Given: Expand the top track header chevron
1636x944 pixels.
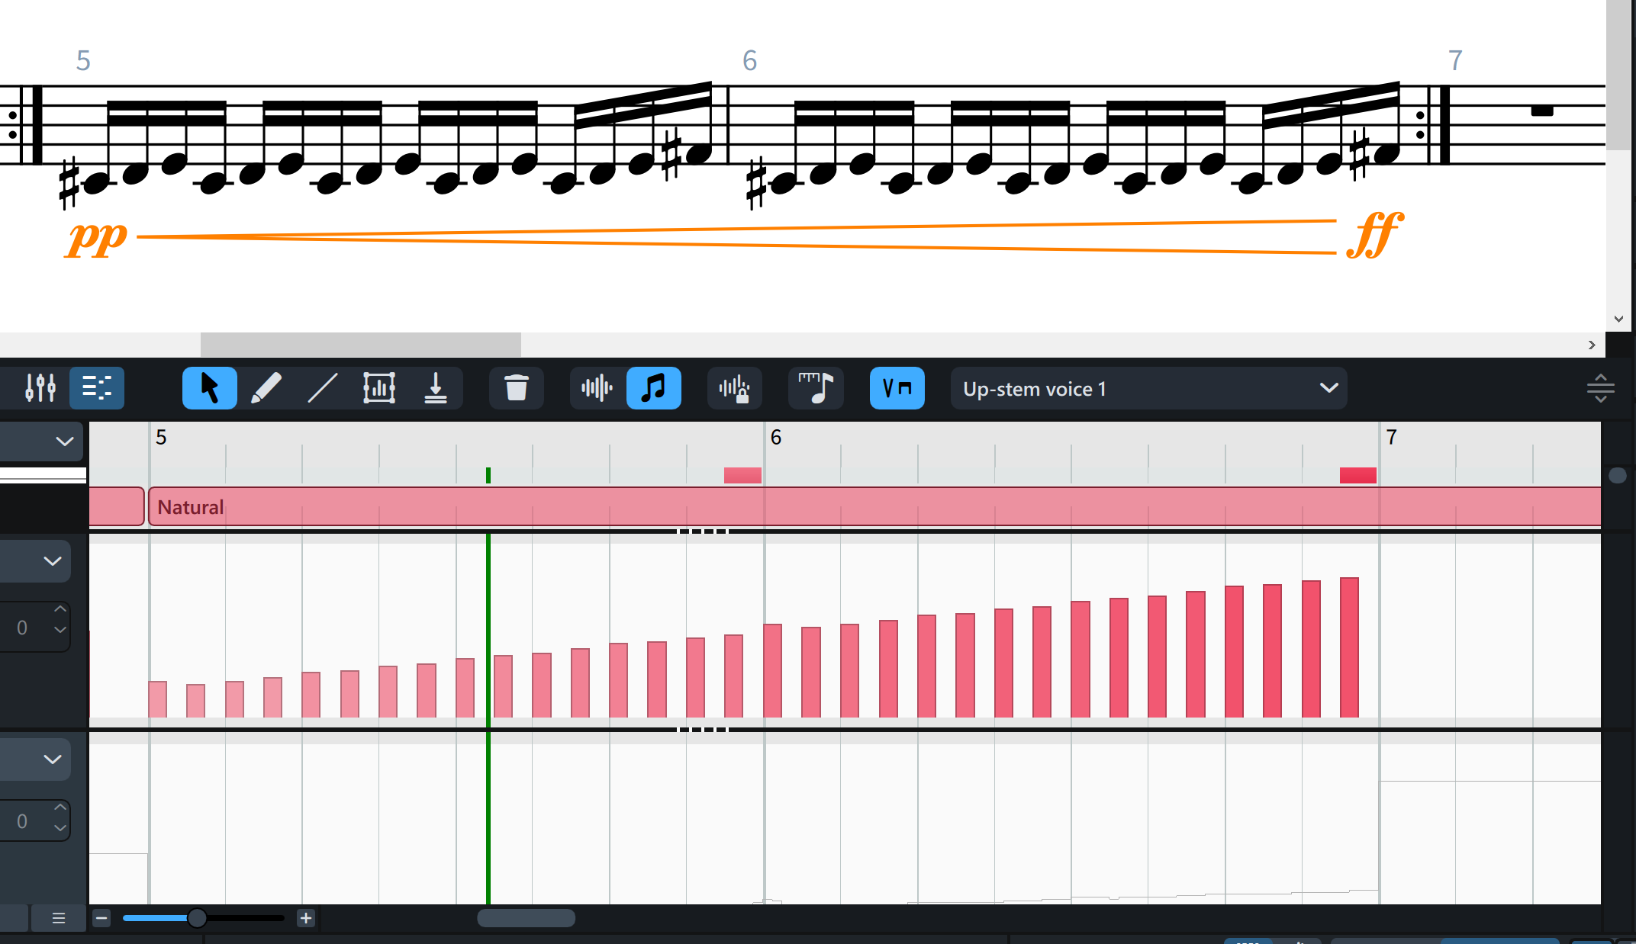Looking at the screenshot, I should coord(64,441).
